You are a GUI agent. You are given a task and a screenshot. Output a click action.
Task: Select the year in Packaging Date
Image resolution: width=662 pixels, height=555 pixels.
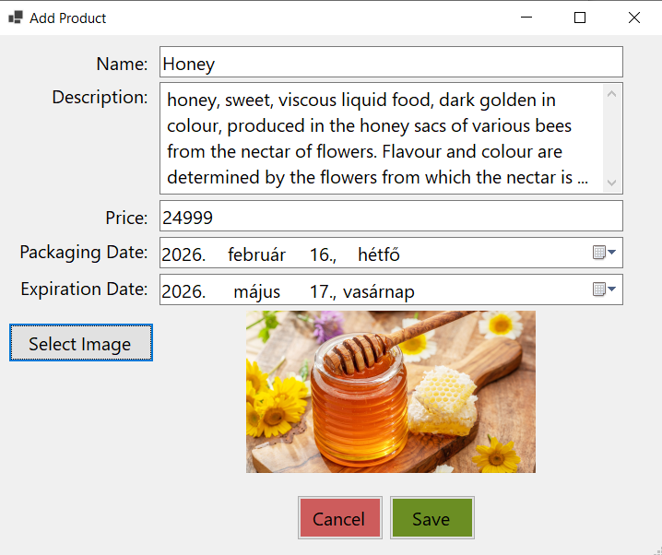pos(183,255)
